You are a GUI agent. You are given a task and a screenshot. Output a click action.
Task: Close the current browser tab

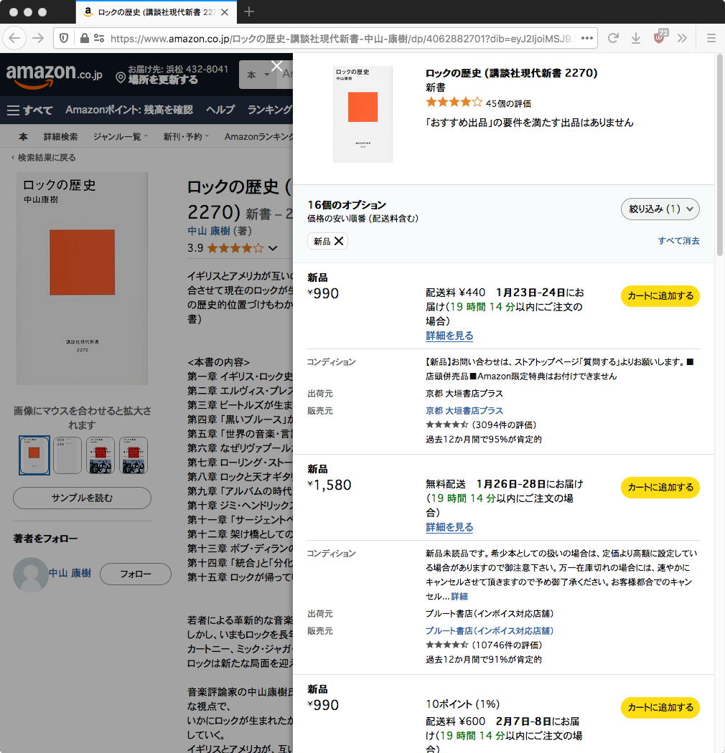(x=225, y=12)
